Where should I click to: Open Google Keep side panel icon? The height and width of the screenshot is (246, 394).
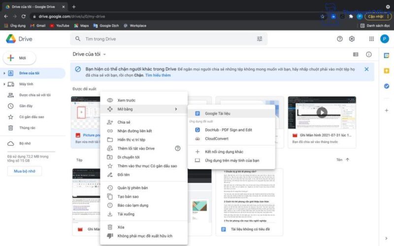point(387,71)
